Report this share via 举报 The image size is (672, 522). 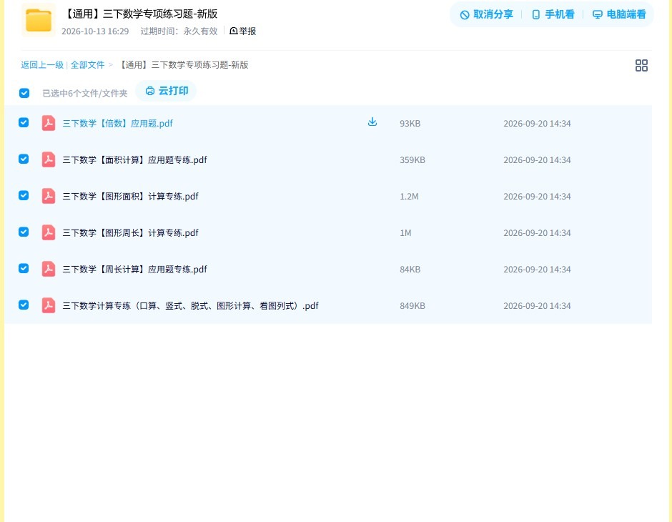tap(242, 31)
